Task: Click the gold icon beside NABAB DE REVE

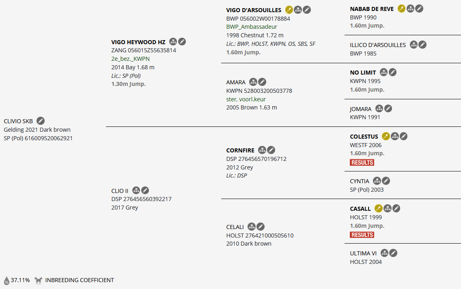Action: pos(401,9)
